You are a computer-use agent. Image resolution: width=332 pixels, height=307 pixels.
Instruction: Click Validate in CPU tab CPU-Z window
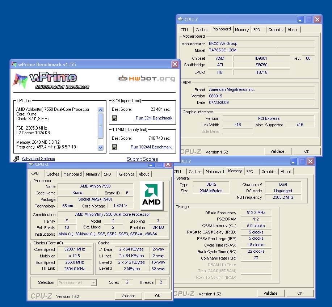point(128,296)
